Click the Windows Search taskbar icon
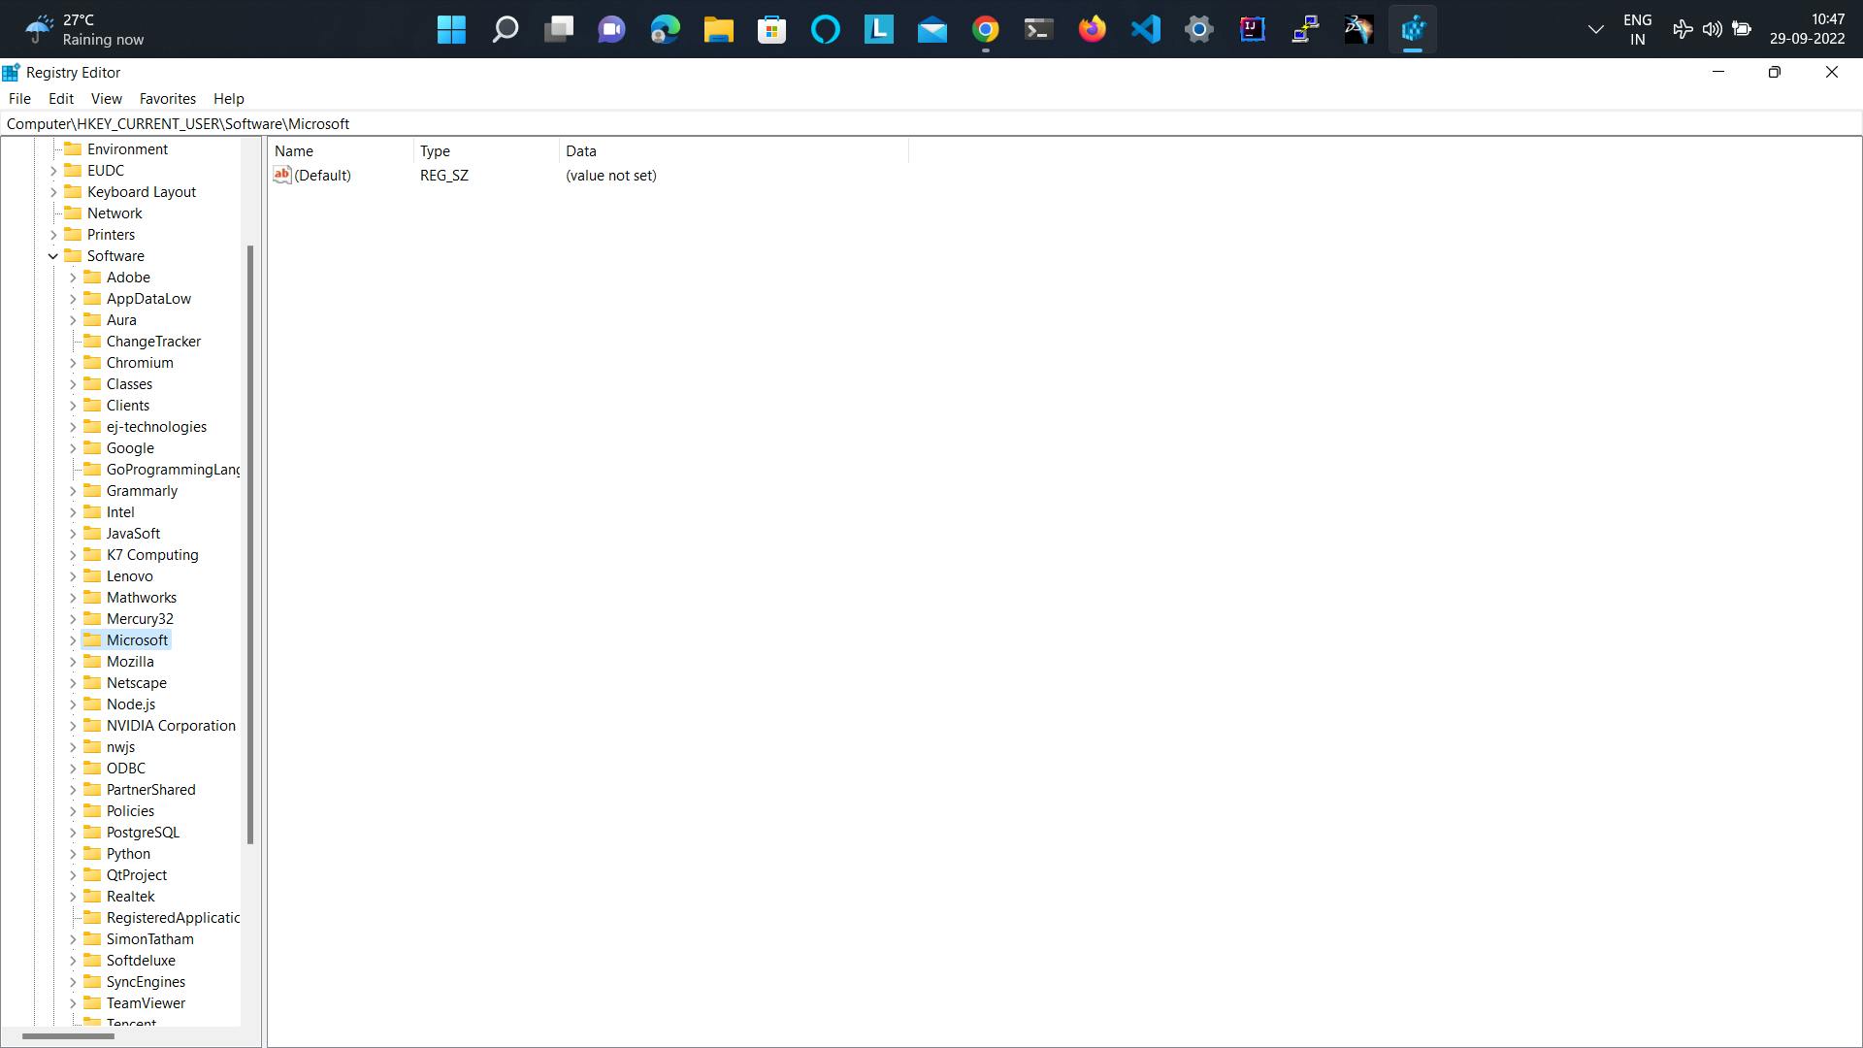Image resolution: width=1863 pixels, height=1048 pixels. (505, 28)
